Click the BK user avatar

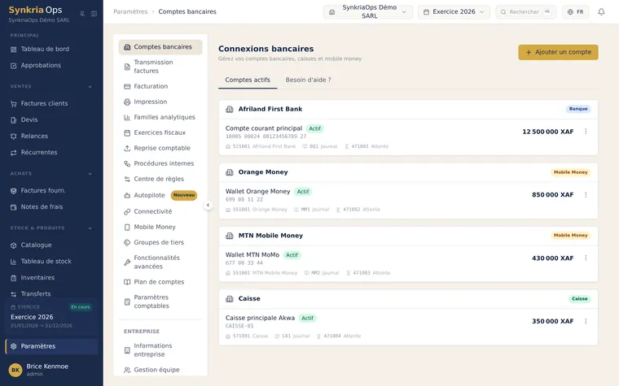click(15, 370)
